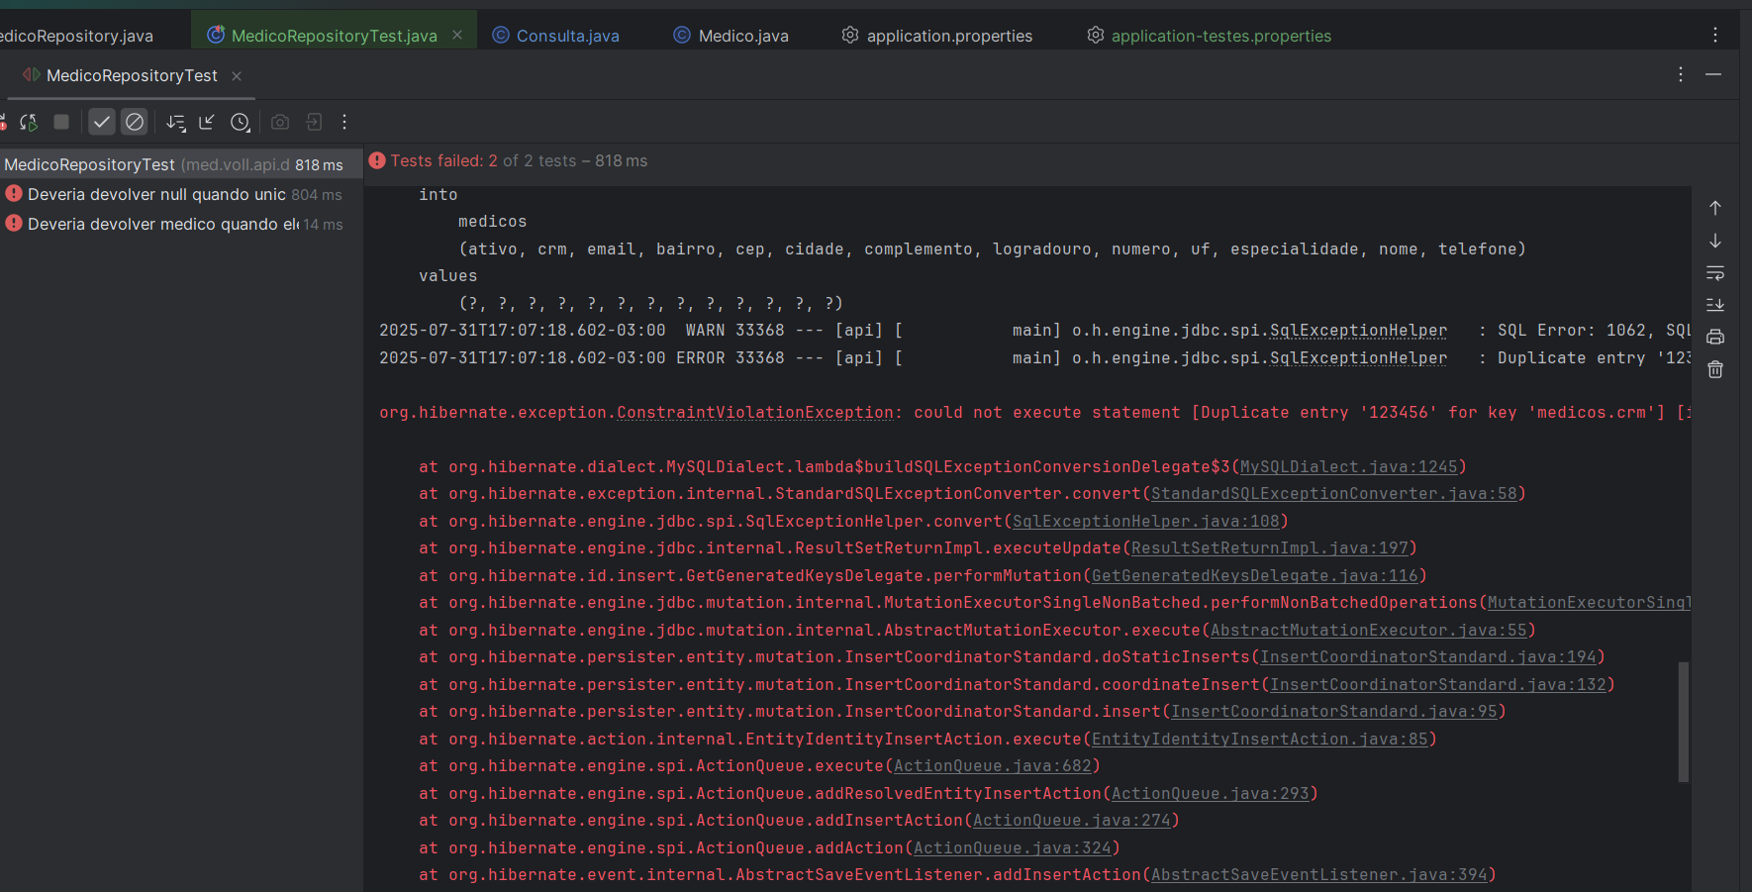This screenshot has width=1752, height=892.
Task: Open GetGeneratedKeysDelegate.java:116 link
Action: click(1255, 575)
